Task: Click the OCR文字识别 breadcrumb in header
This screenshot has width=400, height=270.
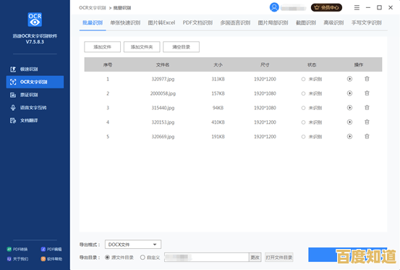Action: pyautogui.click(x=93, y=8)
